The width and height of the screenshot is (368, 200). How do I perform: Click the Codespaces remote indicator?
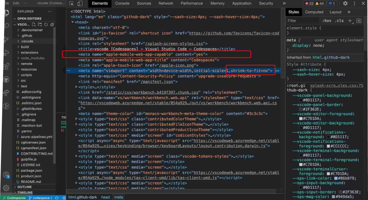[14, 198]
